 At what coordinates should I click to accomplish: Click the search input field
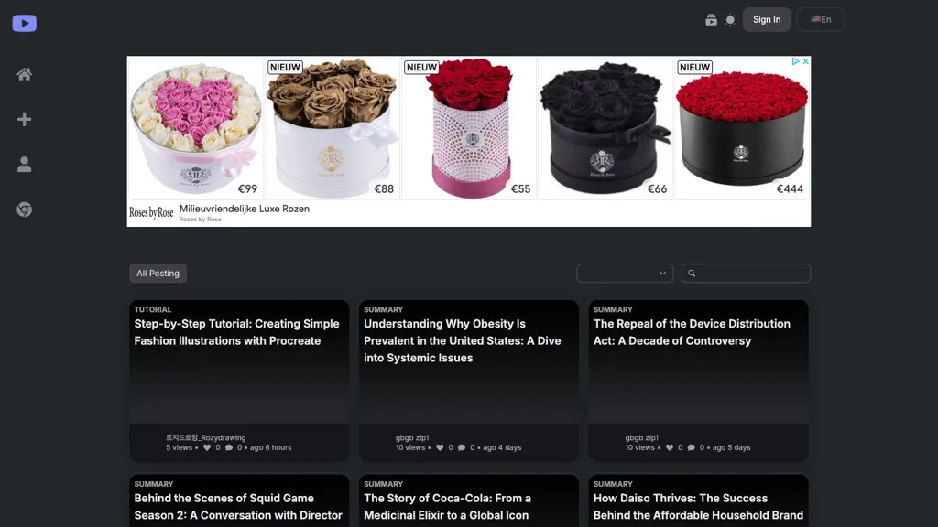click(746, 273)
